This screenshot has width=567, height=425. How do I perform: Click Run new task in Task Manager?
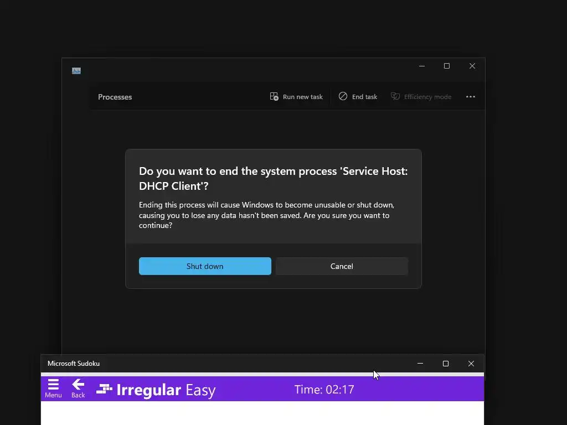[x=296, y=96]
